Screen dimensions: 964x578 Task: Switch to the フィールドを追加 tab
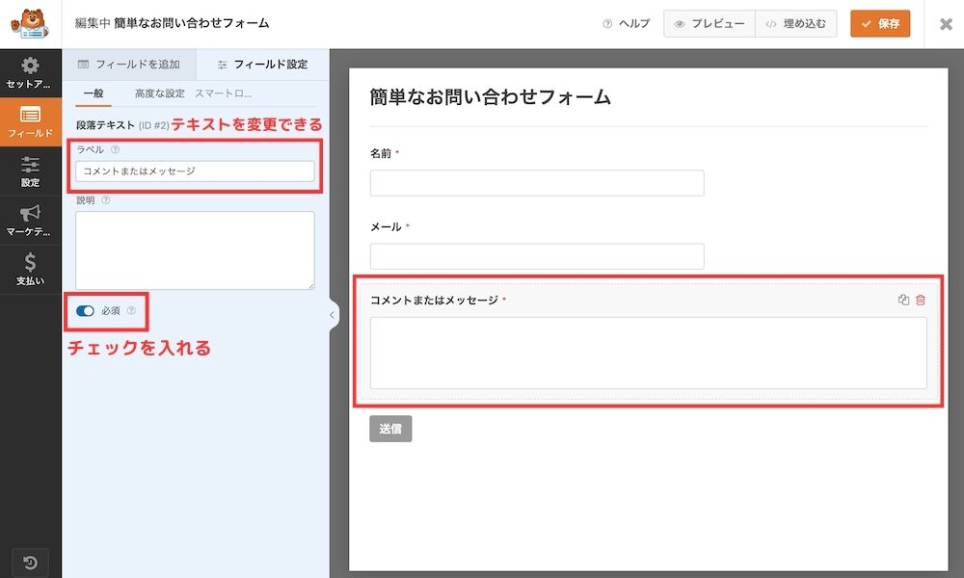pyautogui.click(x=129, y=65)
